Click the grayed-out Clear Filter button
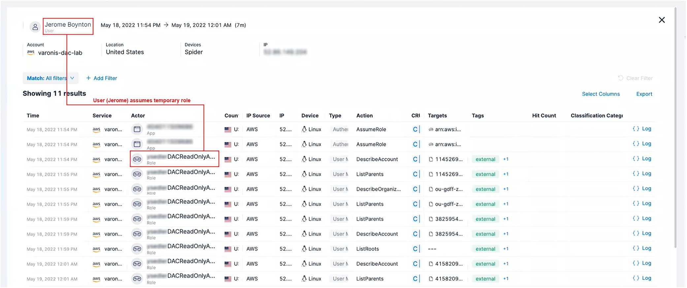Viewport: 687px width, 288px height. (x=635, y=78)
